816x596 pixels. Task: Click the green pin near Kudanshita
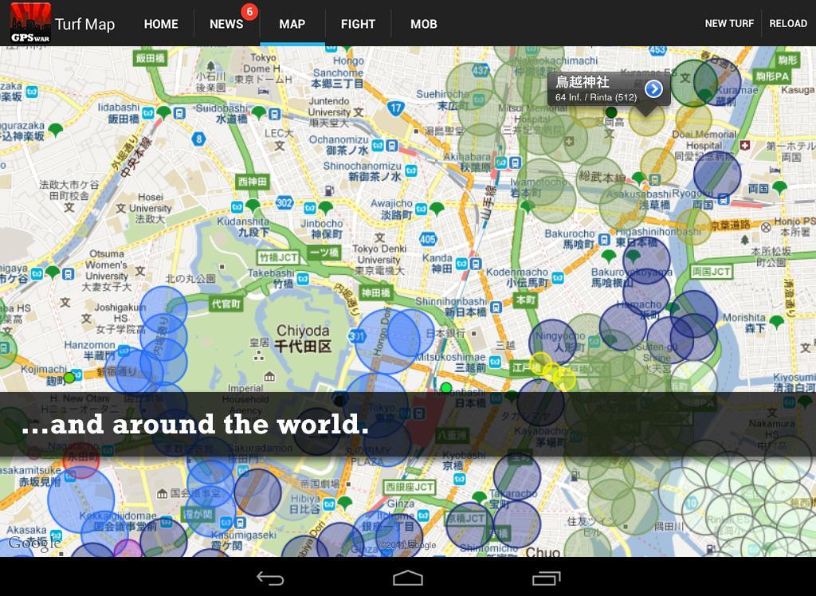253,205
